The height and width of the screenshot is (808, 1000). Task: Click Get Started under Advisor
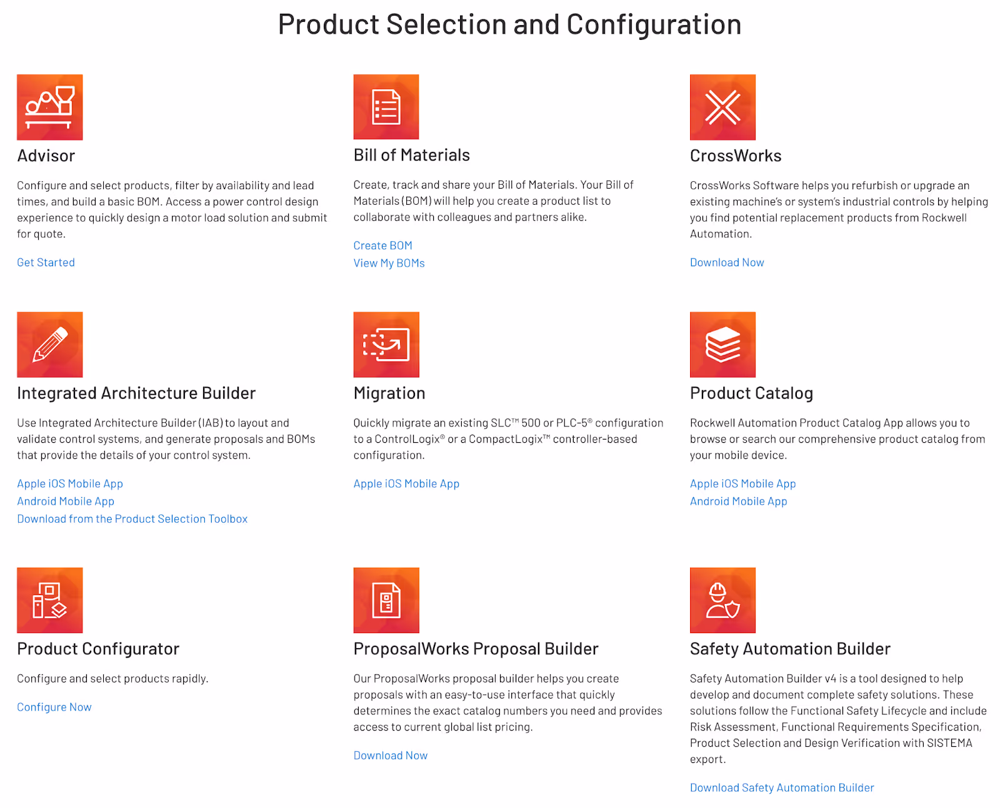[46, 262]
